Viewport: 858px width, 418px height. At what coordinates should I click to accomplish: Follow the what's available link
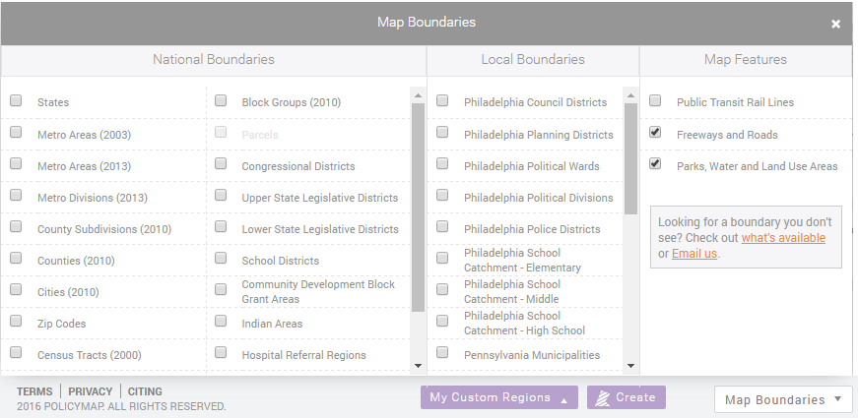pos(783,238)
